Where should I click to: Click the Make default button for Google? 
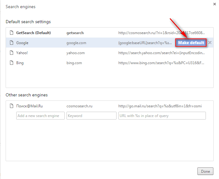(191, 43)
